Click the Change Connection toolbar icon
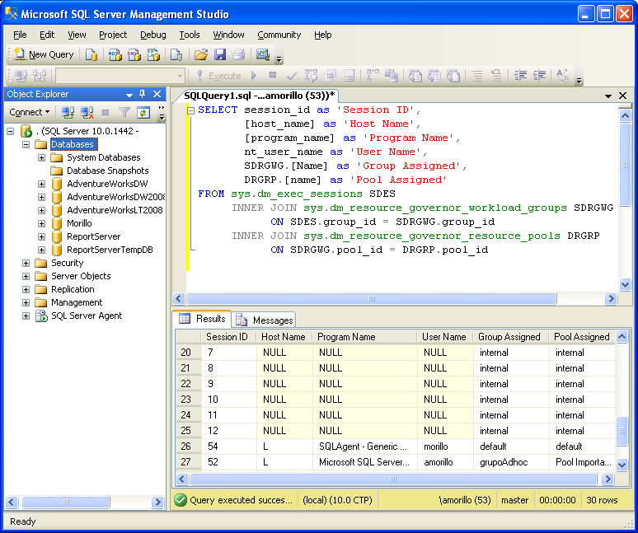Image resolution: width=638 pixels, height=533 pixels. tap(40, 76)
